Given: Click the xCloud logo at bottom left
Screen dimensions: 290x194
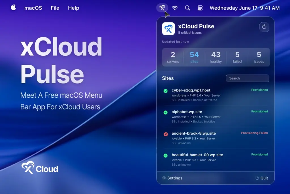Looking at the screenshot, I should (x=40, y=168).
